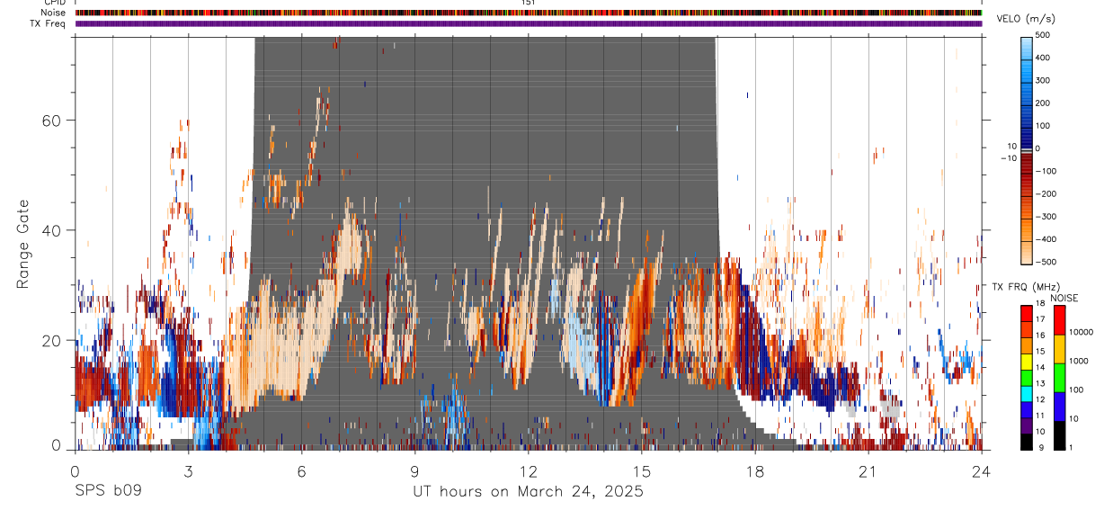Click the '500' velocity tick label
The width and height of the screenshot is (1104, 510).
tap(1045, 34)
